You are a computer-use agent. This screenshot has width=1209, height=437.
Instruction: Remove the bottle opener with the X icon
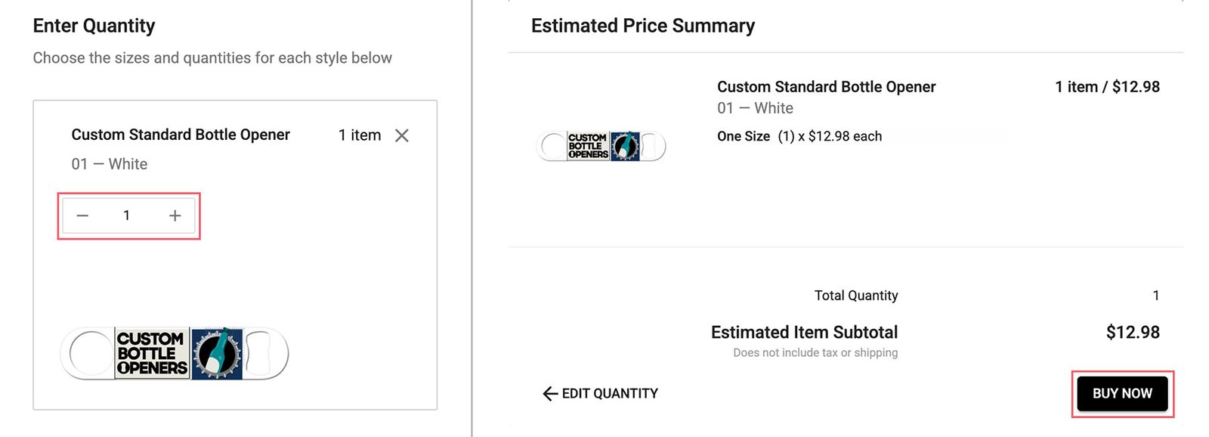click(x=402, y=136)
